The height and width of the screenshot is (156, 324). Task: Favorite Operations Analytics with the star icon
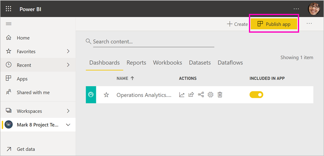click(106, 95)
